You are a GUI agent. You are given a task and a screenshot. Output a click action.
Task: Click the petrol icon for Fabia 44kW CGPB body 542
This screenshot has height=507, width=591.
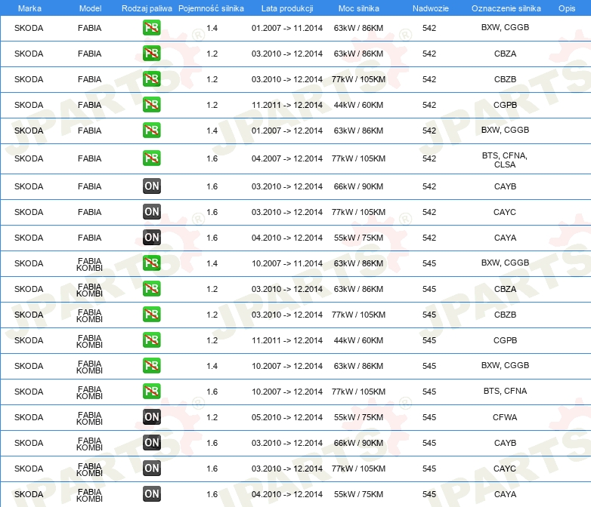pos(151,104)
